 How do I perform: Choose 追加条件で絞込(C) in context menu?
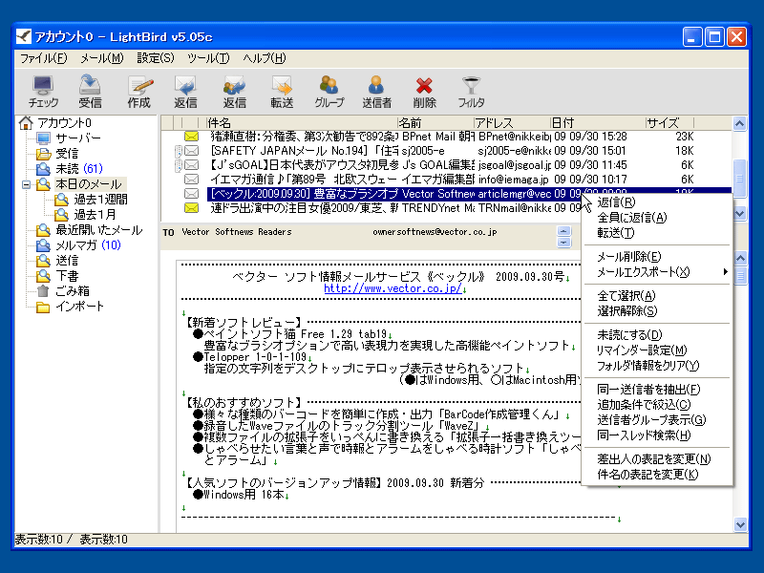657,404
